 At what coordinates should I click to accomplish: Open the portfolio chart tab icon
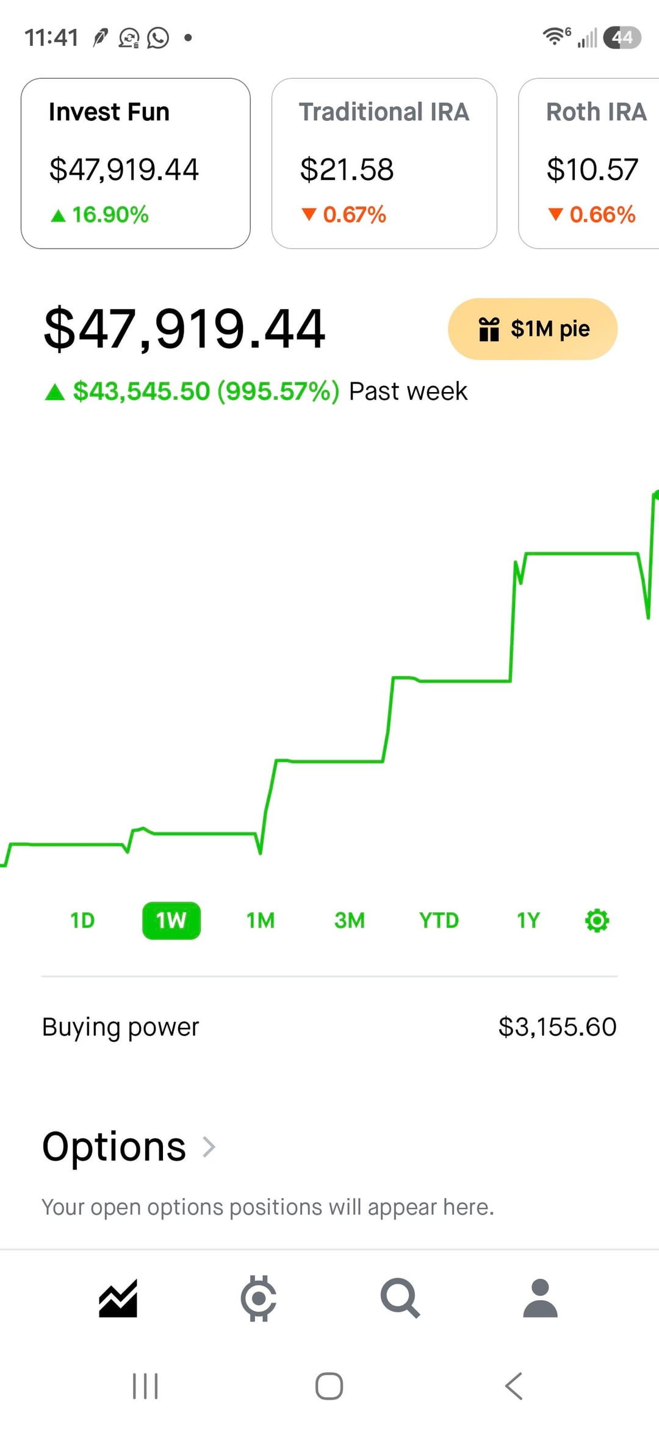point(118,1298)
